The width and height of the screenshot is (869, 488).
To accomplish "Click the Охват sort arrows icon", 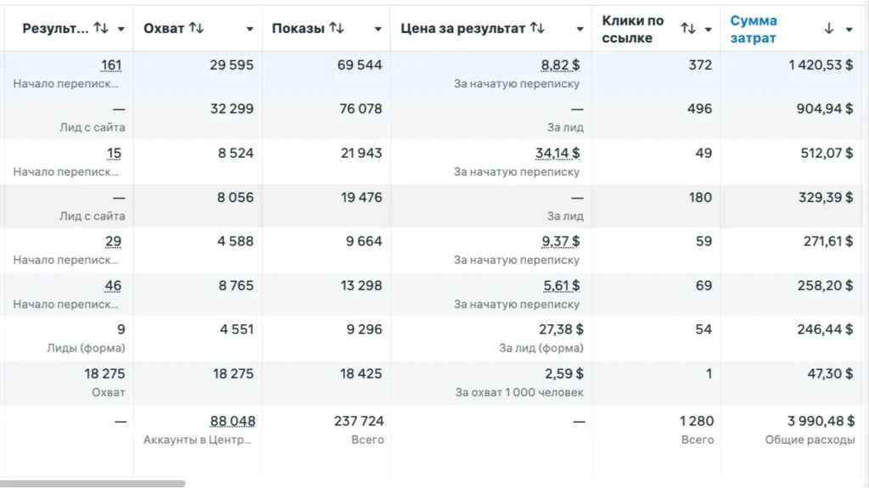I will (196, 29).
